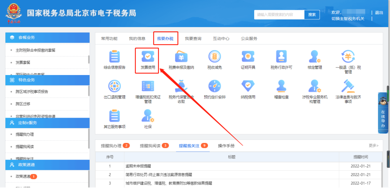390x188 pixels.
Task: Click the 序号 column header
Action: [x=110, y=157]
